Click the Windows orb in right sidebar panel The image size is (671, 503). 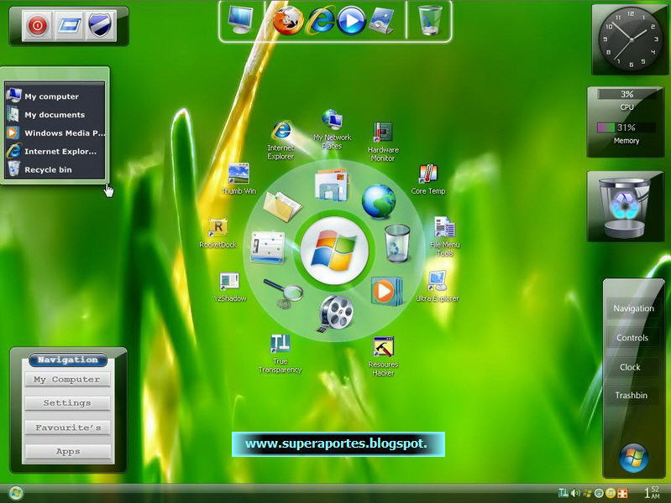(633, 458)
